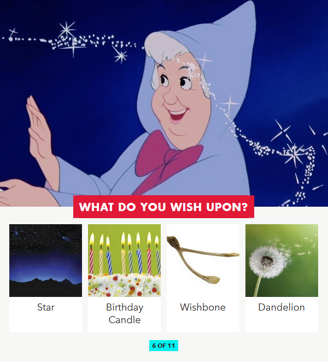Click the large sparkle star at top left
Screen dimensions: 328x362
tap(67, 30)
